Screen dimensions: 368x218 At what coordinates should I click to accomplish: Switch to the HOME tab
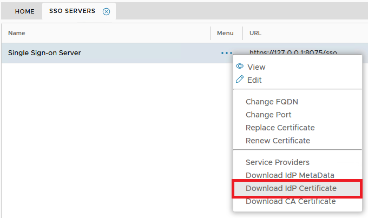[x=24, y=11]
